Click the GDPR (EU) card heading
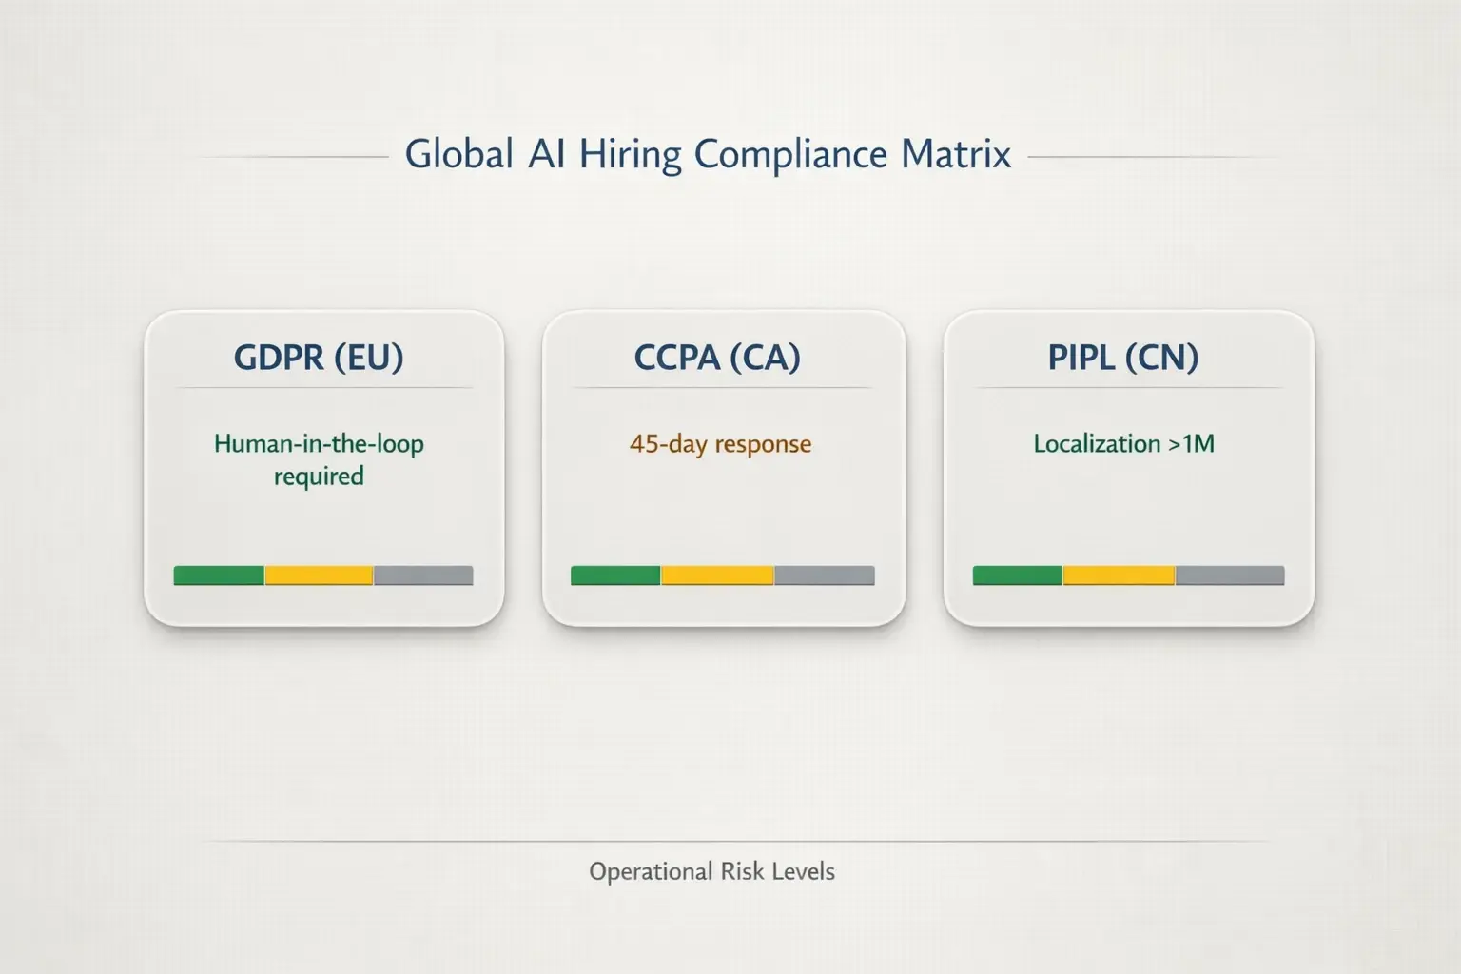This screenshot has height=974, width=1461. point(319,358)
